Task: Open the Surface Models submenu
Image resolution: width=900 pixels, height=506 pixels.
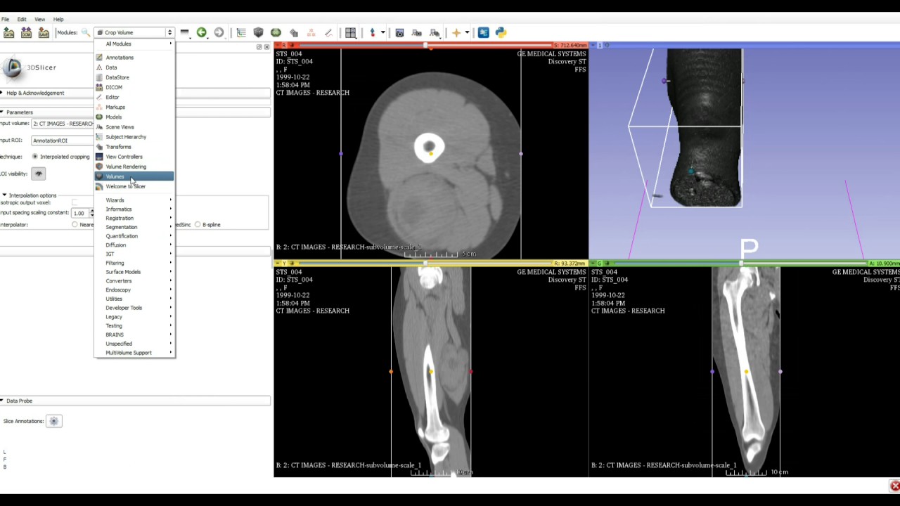Action: coord(134,272)
